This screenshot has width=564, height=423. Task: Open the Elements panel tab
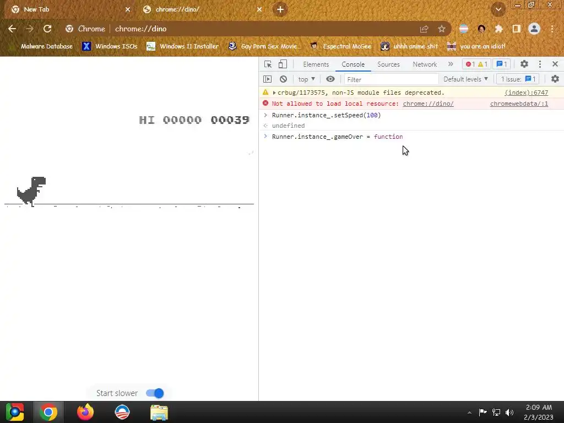316,64
